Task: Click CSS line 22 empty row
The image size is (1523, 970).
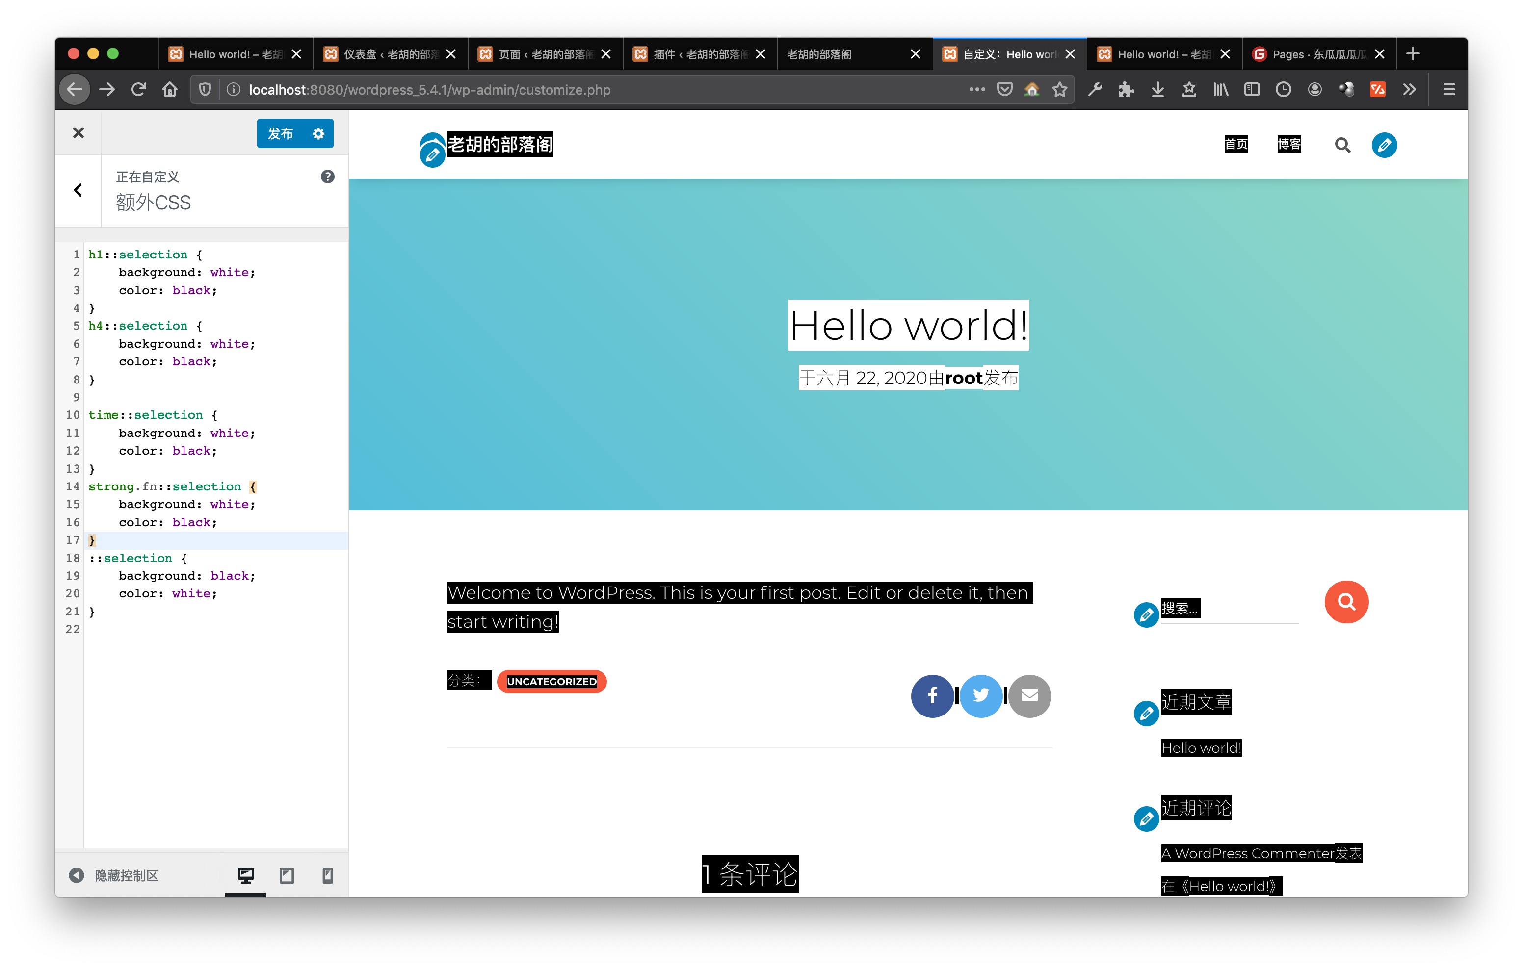Action: 216,630
